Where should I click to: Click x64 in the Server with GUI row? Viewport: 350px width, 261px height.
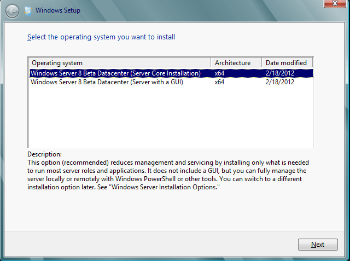219,82
